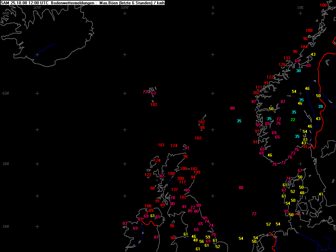
Task: Click the yellow 41 value in Sweden
Action: pos(321,194)
